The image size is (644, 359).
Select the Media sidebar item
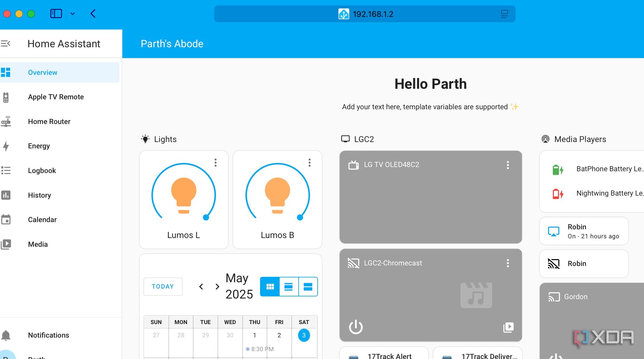(x=38, y=244)
